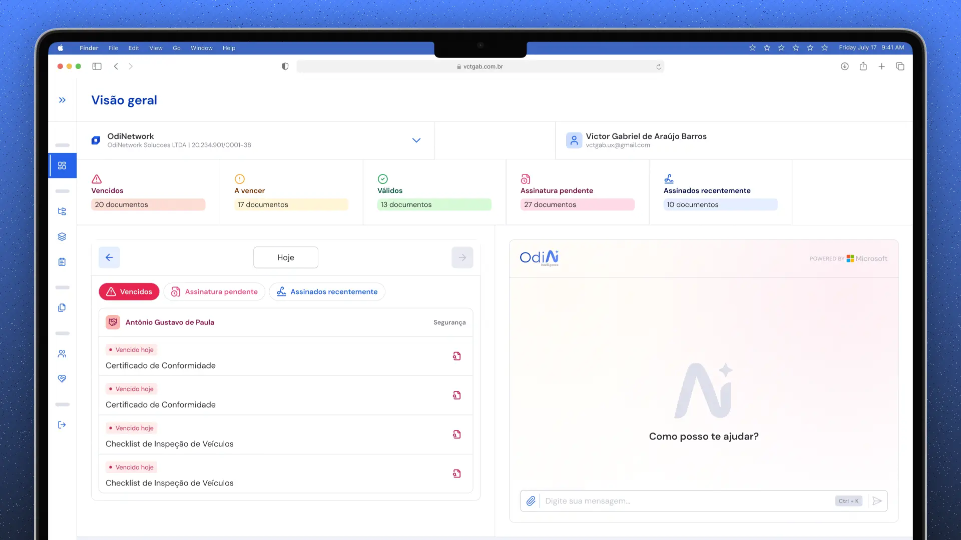Open the dashboard overview icon in sidebar
Viewport: 961px width, 540px height.
[x=62, y=165]
